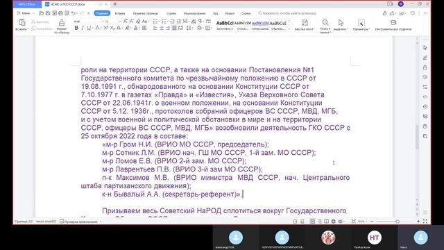Image resolution: width=444 pixels, height=250 pixels.
Task: Click the Select arrow cursor tool
Action: (341, 22)
